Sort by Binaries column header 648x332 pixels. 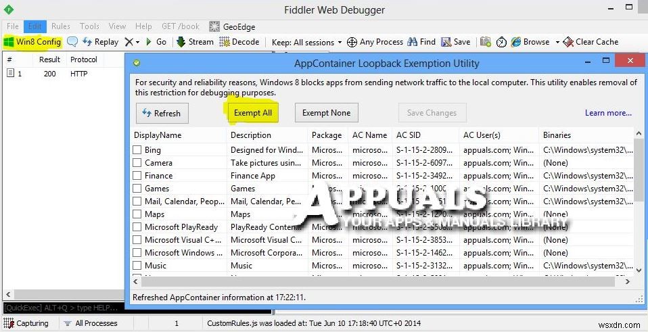[x=586, y=135]
